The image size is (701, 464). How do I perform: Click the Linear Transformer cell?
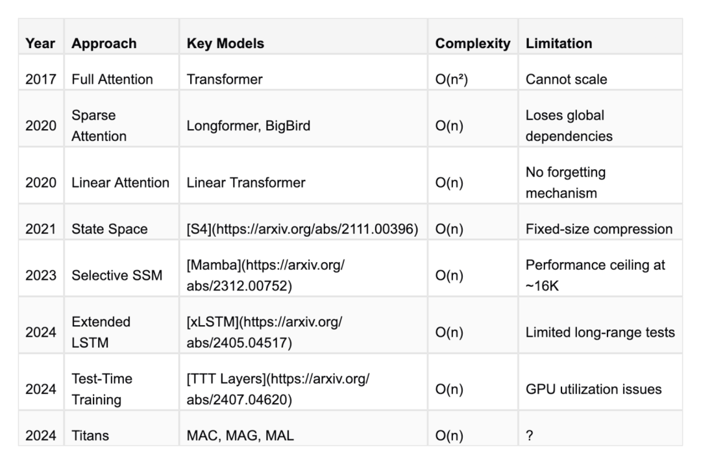245,183
